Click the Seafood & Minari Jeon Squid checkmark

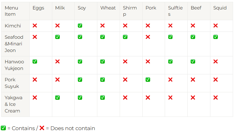(215, 37)
